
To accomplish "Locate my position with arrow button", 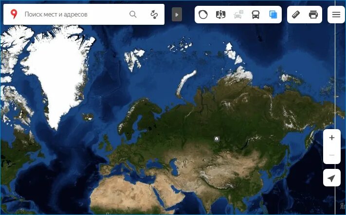I will point(332,178).
